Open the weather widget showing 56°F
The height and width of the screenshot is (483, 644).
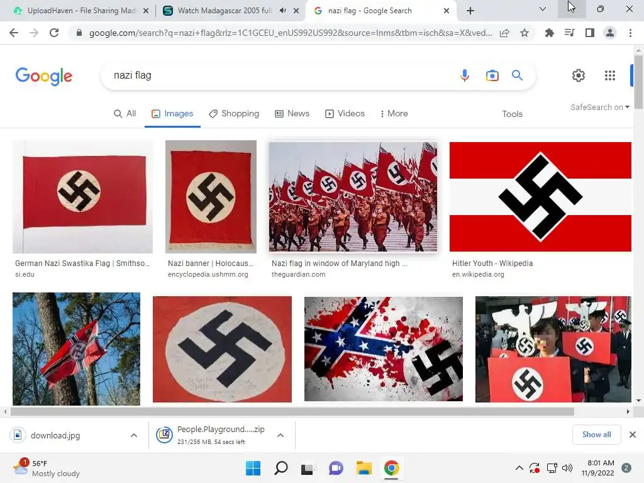[x=46, y=468]
